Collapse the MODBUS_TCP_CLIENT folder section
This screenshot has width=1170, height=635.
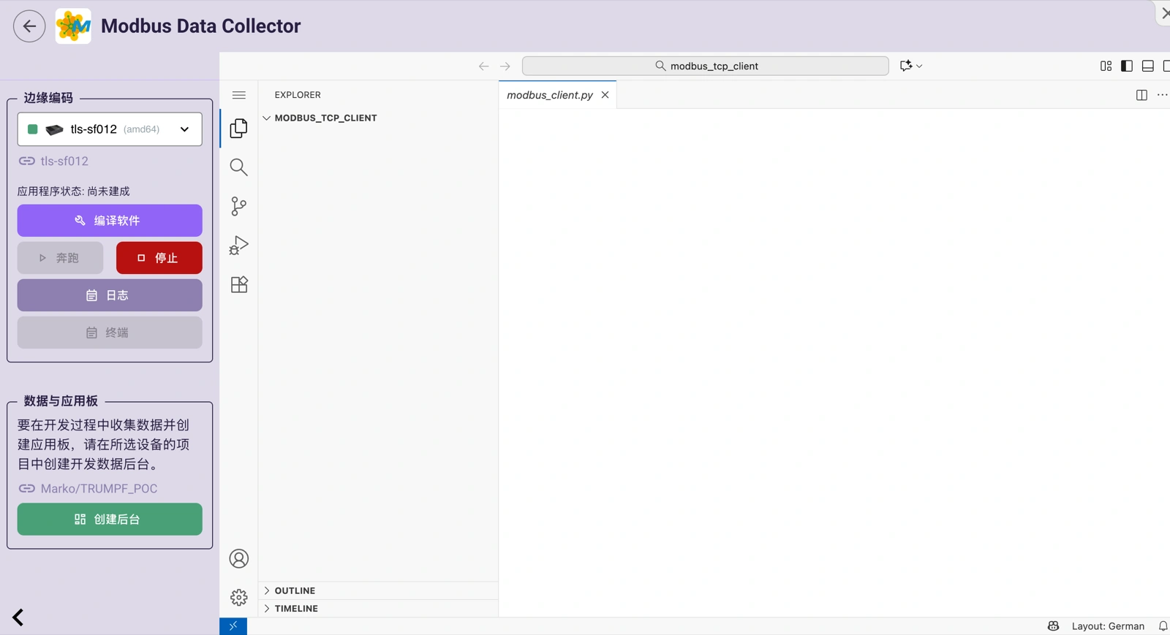[378, 118]
